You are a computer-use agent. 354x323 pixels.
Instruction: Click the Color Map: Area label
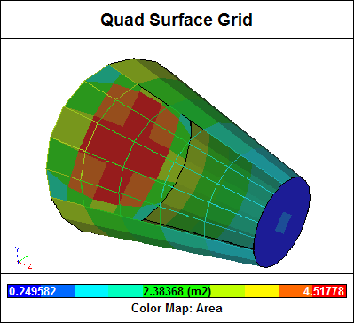[x=177, y=308]
